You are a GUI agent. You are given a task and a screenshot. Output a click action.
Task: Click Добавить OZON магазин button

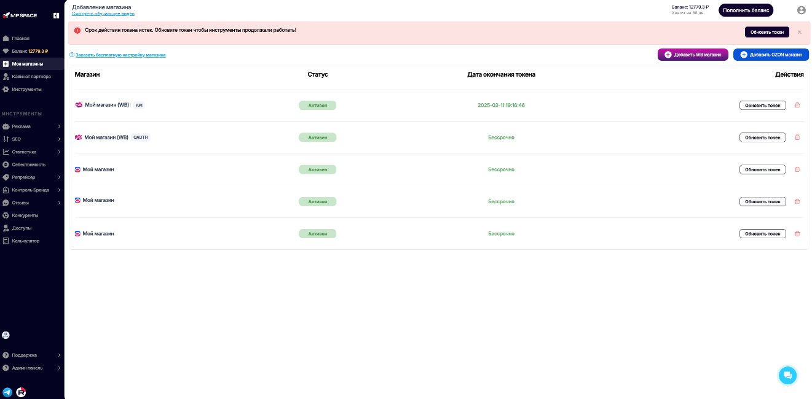[771, 55]
